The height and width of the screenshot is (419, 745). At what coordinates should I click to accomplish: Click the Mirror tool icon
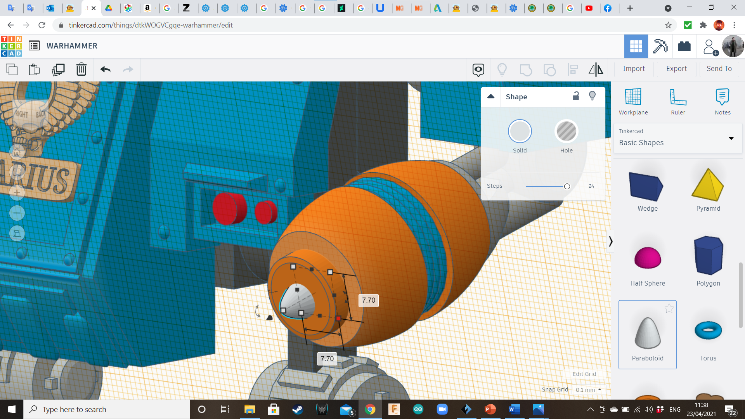[x=596, y=70]
